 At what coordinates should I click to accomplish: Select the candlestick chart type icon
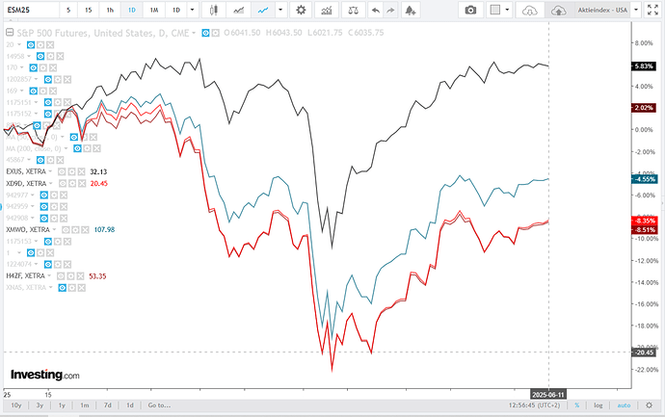pos(214,10)
